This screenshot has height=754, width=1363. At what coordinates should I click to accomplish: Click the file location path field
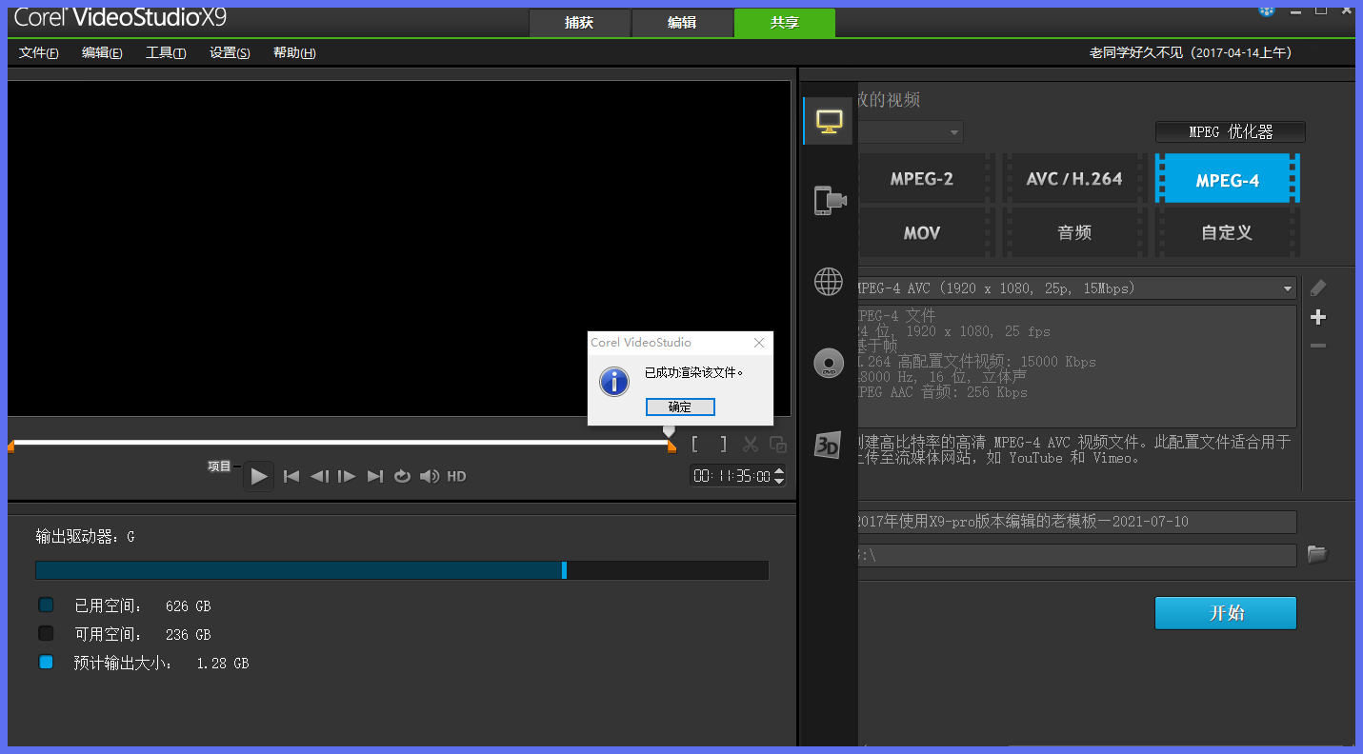[x=1076, y=555]
